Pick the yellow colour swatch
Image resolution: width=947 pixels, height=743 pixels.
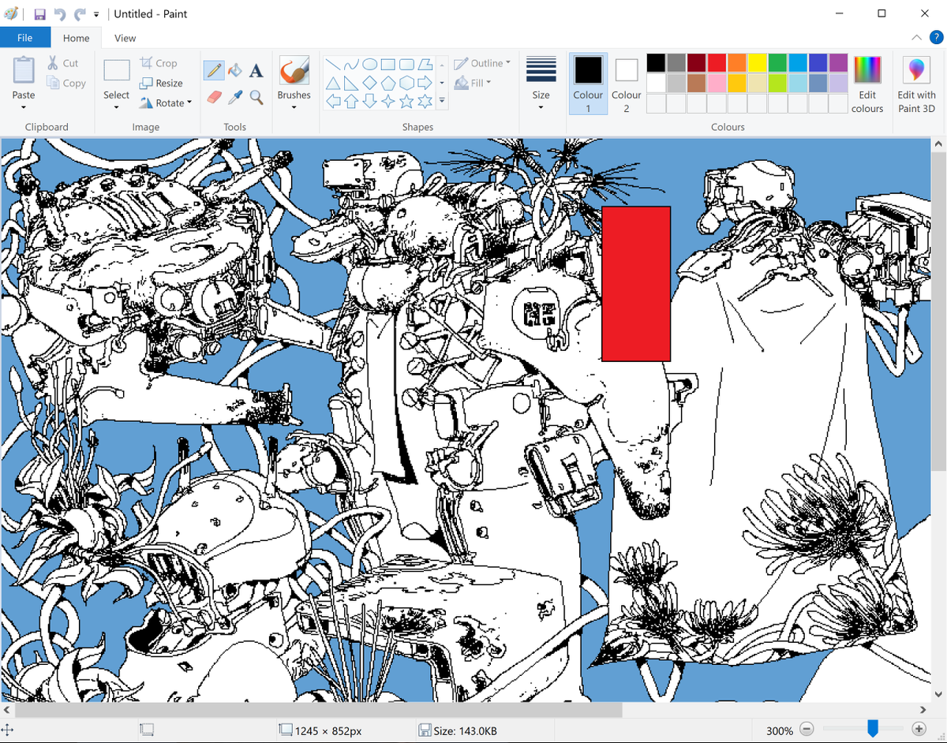[758, 62]
